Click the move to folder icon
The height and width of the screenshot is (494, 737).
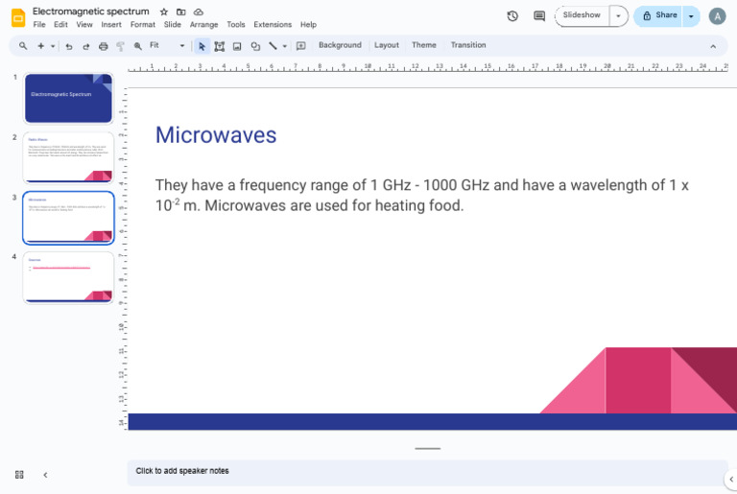point(181,12)
